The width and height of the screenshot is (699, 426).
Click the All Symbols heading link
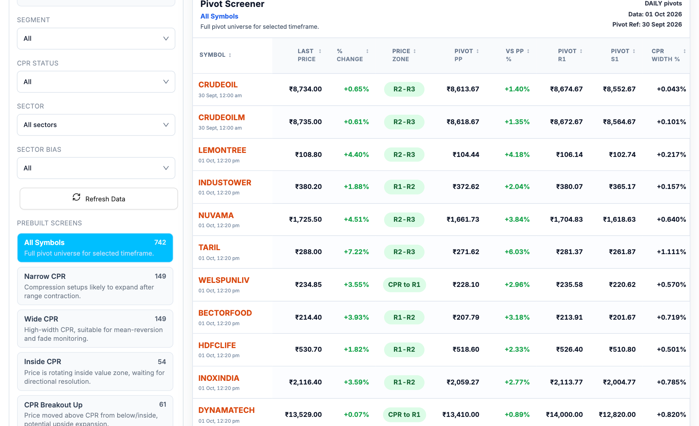coord(219,16)
